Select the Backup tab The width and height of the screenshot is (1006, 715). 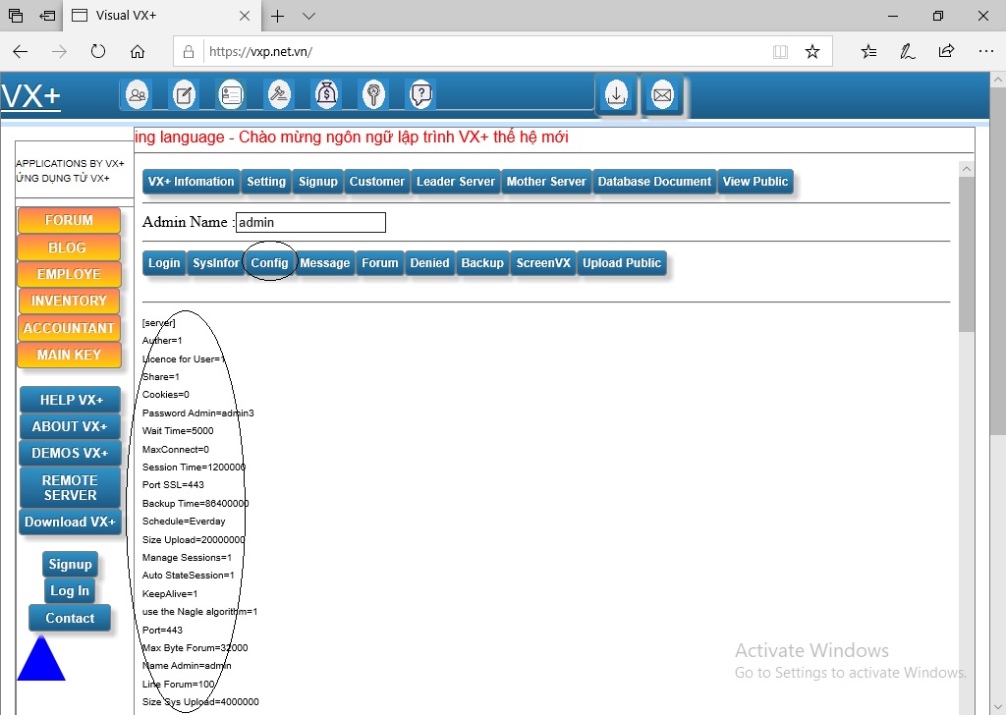[482, 263]
